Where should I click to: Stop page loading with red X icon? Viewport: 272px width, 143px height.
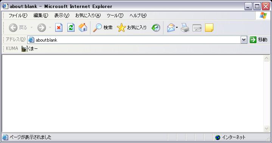click(x=59, y=28)
